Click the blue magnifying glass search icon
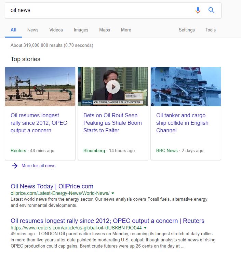The image size is (241, 253). click(x=211, y=10)
